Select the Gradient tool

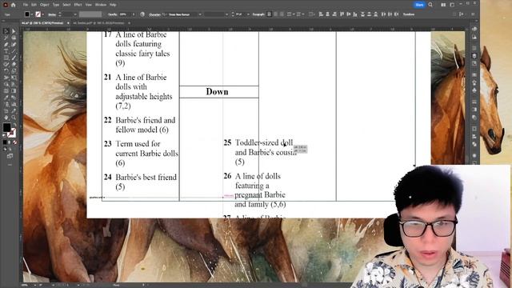(14, 90)
